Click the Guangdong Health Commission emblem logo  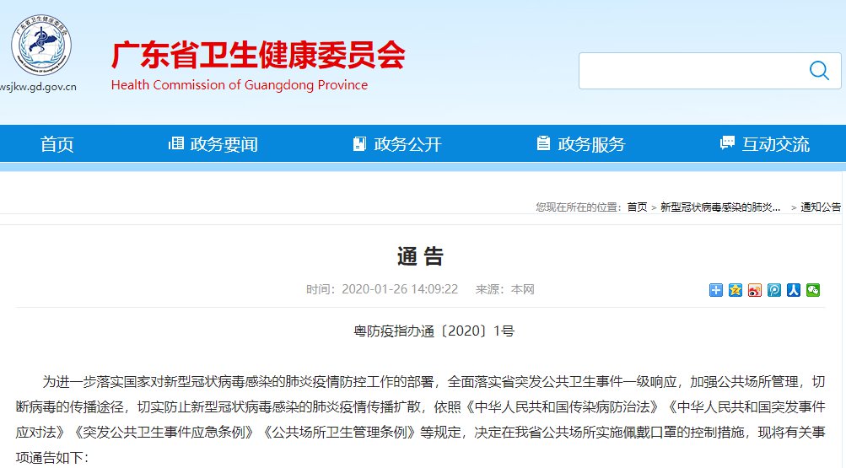(x=41, y=41)
